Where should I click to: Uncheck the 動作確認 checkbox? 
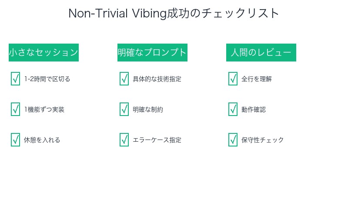coord(233,109)
